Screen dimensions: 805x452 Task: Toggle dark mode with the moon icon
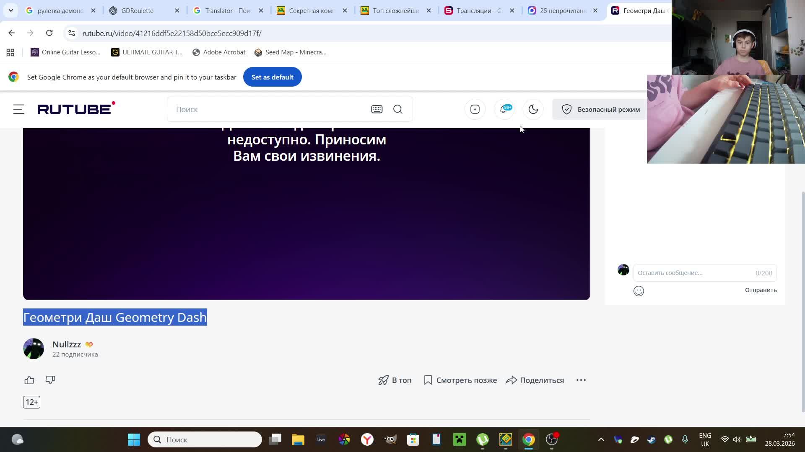coord(533,109)
